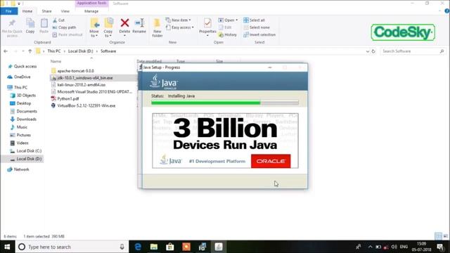The image size is (450, 253).
Task: Refresh the current folder view
Action: pyautogui.click(x=373, y=51)
